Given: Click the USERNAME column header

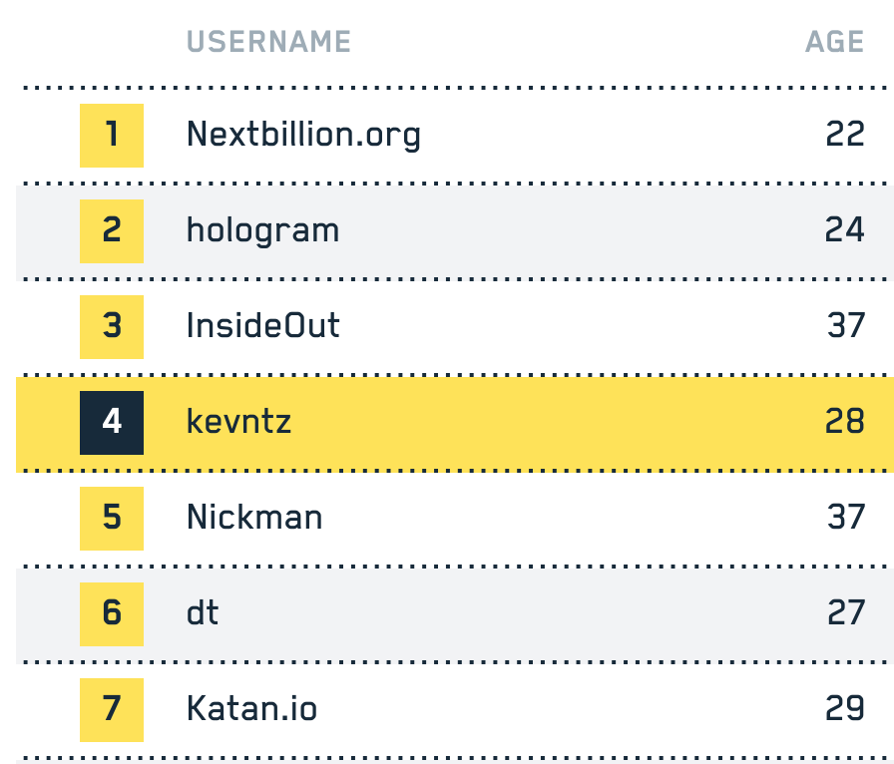Looking at the screenshot, I should 268,42.
